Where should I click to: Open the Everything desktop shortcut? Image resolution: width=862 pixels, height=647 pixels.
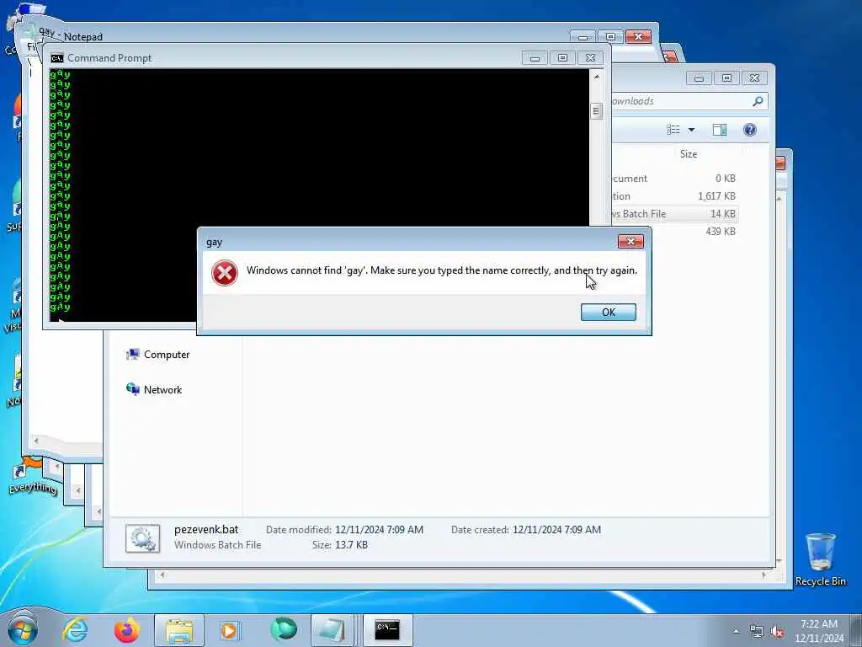click(33, 479)
